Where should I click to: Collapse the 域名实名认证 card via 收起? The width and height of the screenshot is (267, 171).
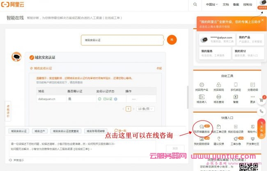159,68
